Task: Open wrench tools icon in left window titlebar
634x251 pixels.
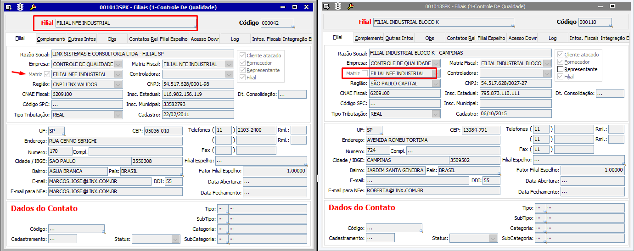Action: pyautogui.click(x=33, y=7)
